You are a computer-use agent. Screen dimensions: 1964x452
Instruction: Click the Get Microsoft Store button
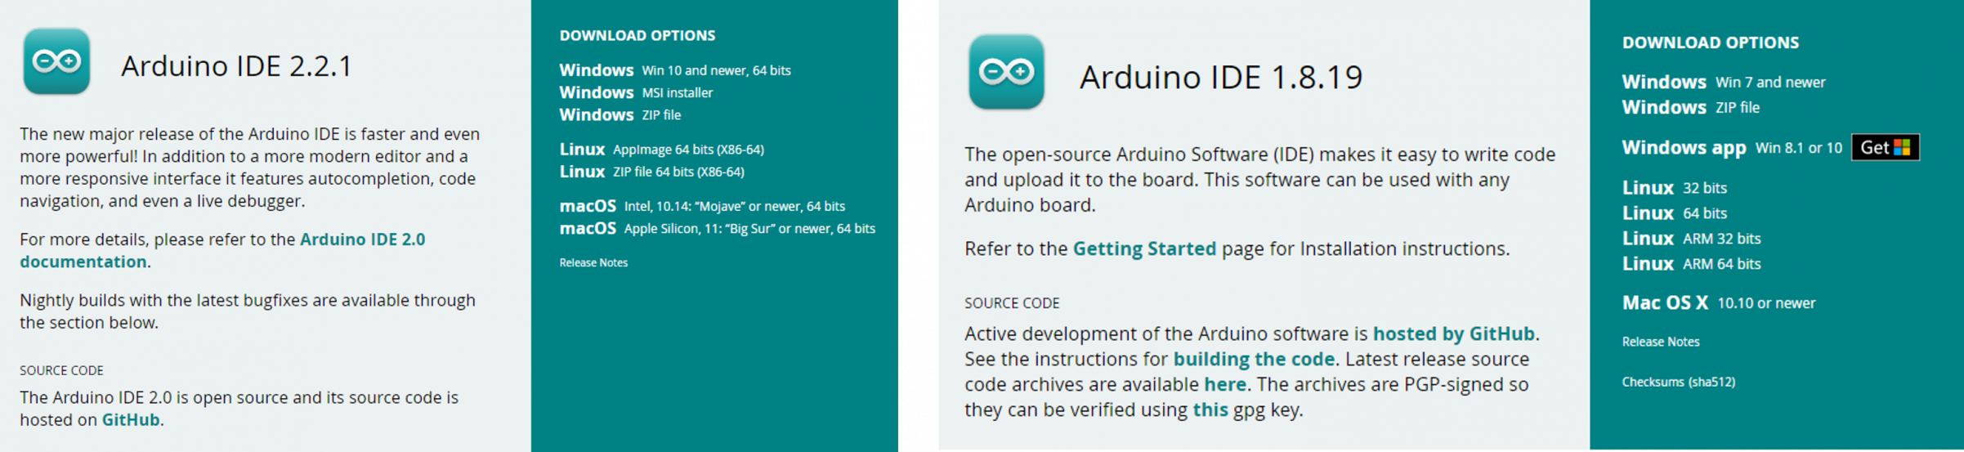[1885, 148]
